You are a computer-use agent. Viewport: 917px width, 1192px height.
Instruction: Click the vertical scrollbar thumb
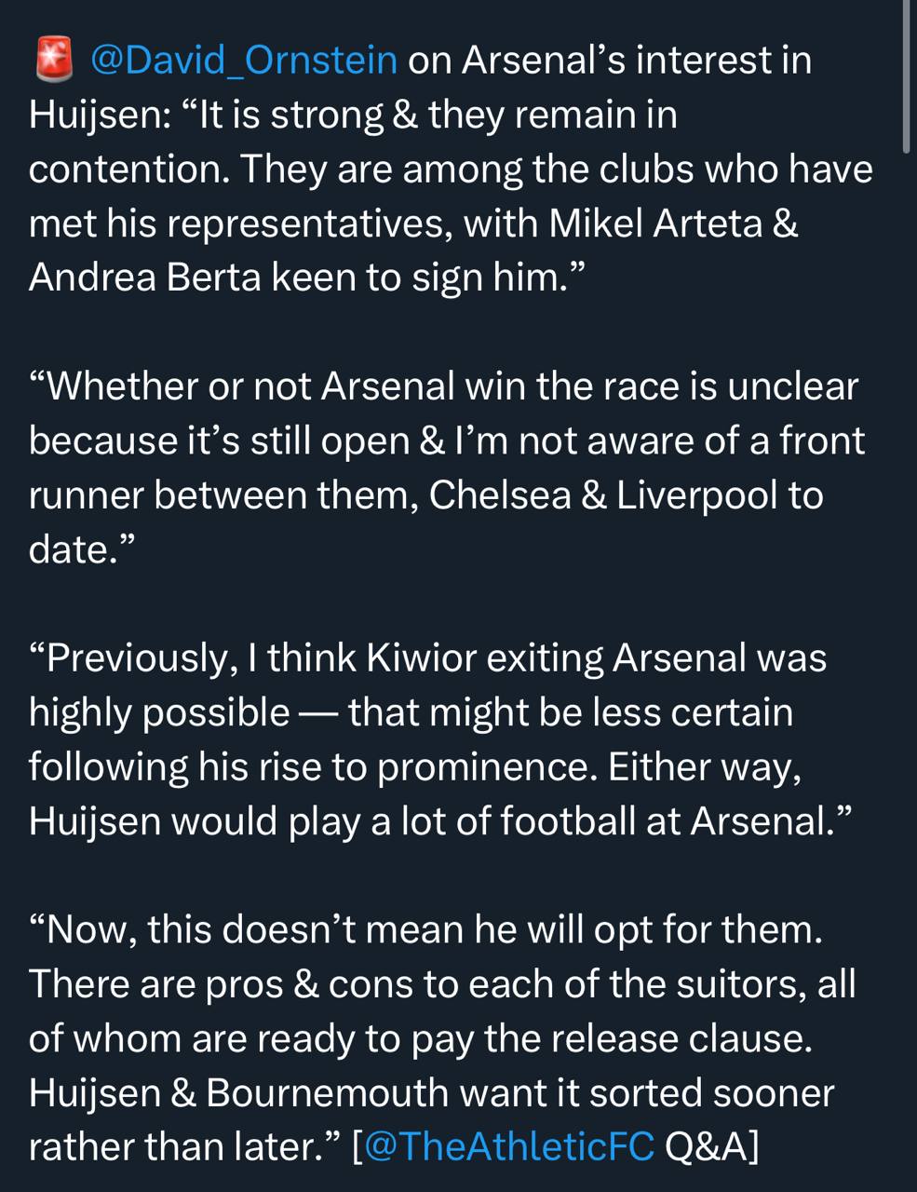907,74
